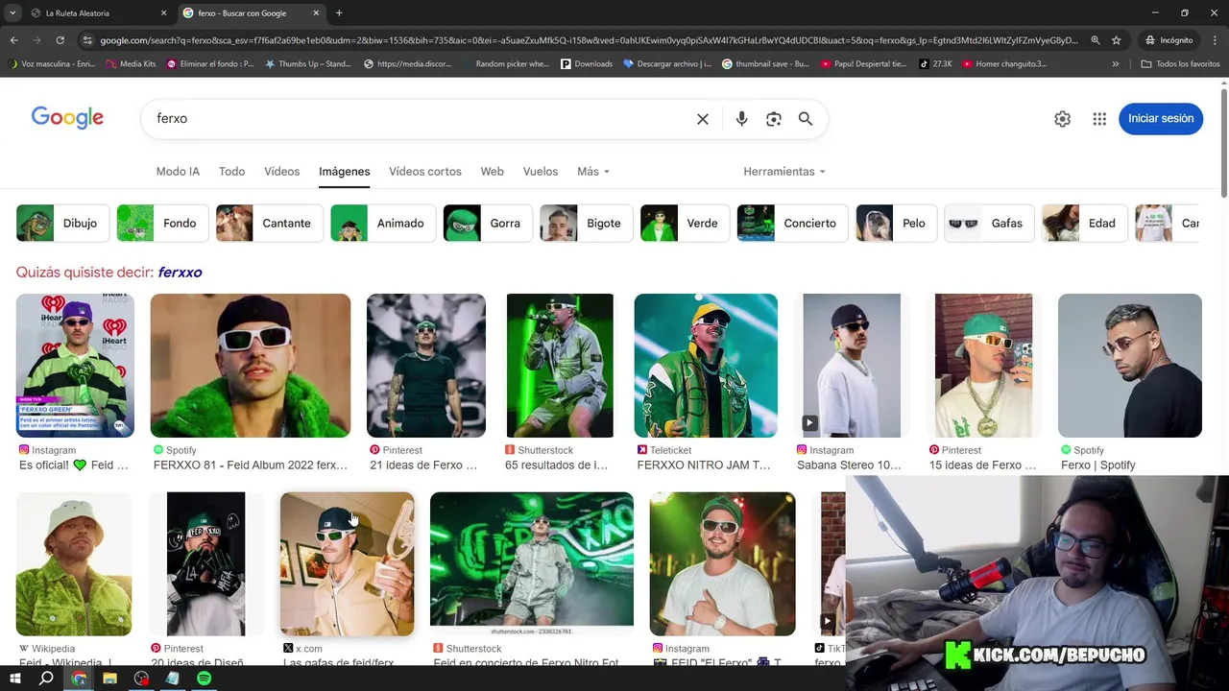Viewport: 1229px width, 691px height.
Task: Switch to the Todo results tab
Action: point(231,172)
